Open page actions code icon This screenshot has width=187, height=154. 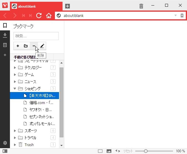[x=117, y=151]
